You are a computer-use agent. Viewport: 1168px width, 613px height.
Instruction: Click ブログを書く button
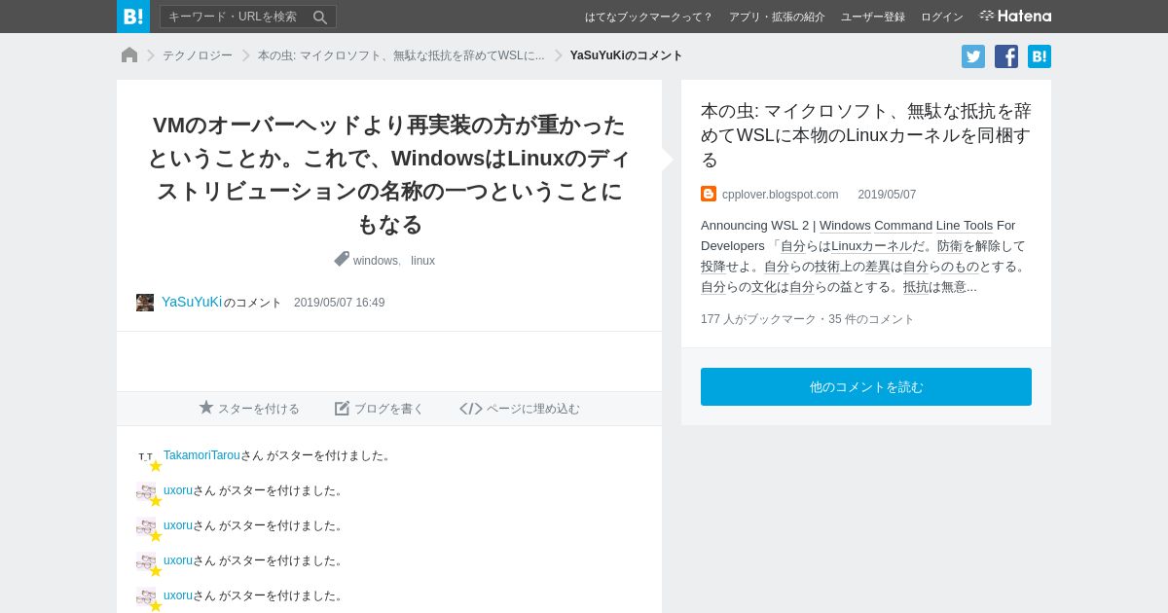(380, 409)
